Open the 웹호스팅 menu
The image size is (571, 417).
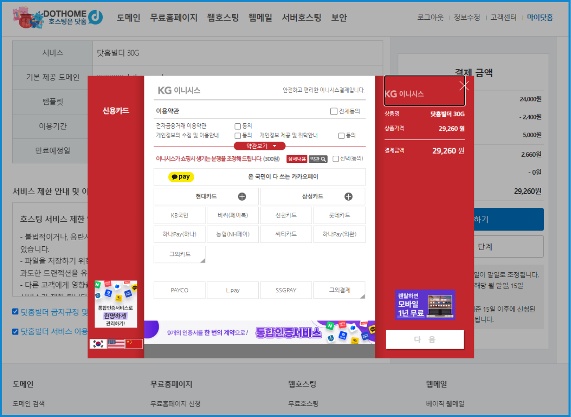pos(223,18)
